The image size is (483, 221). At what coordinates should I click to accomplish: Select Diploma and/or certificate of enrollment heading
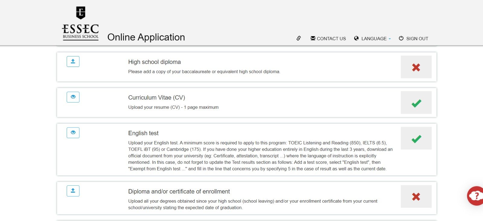(179, 191)
